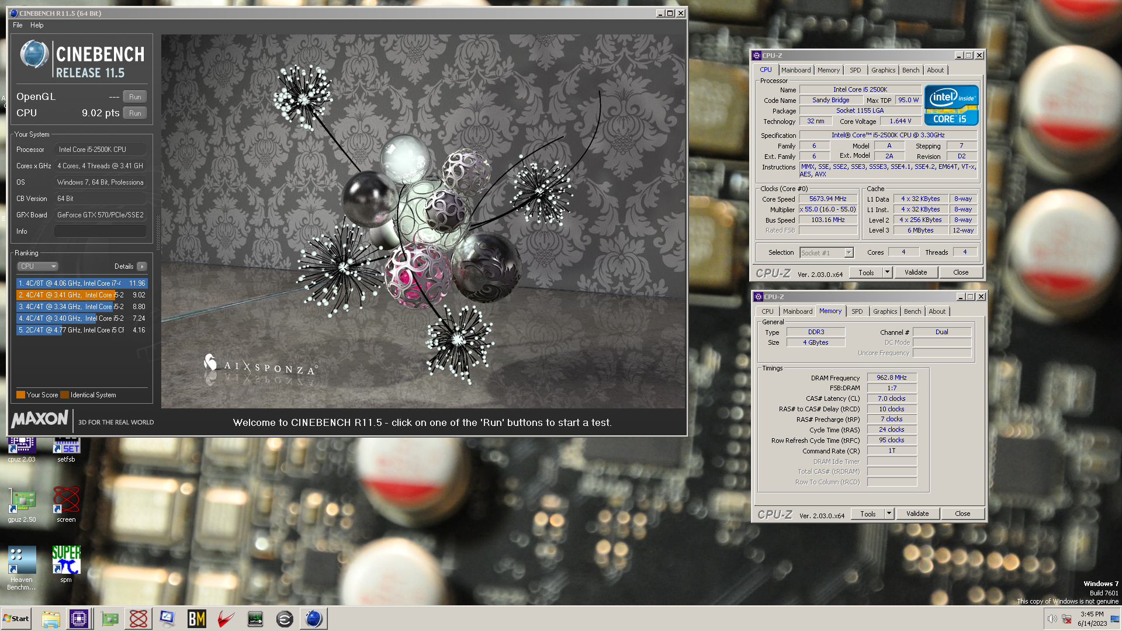Select ranking row 5 scoring 4.16

pyautogui.click(x=82, y=330)
